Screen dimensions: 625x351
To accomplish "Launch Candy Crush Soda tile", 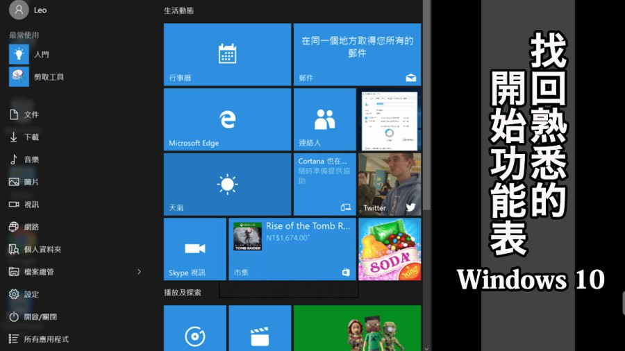I will tap(390, 249).
